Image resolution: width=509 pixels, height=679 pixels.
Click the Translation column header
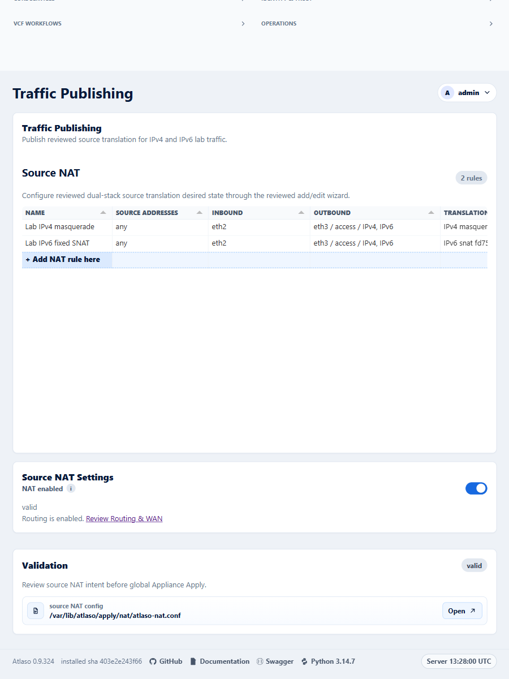pyautogui.click(x=464, y=213)
